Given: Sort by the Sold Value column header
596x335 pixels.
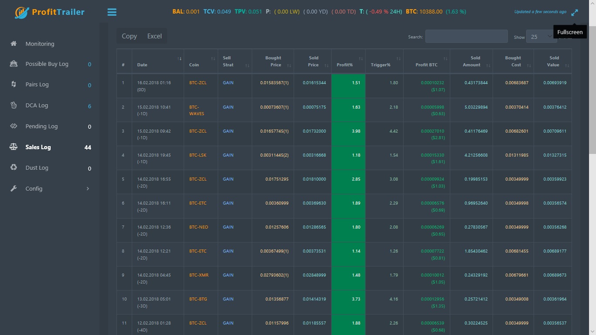Looking at the screenshot, I should click(553, 61).
